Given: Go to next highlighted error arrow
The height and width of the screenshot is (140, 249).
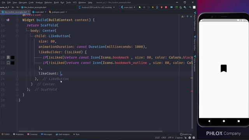Looking at the screenshot, I should click(x=191, y=16).
